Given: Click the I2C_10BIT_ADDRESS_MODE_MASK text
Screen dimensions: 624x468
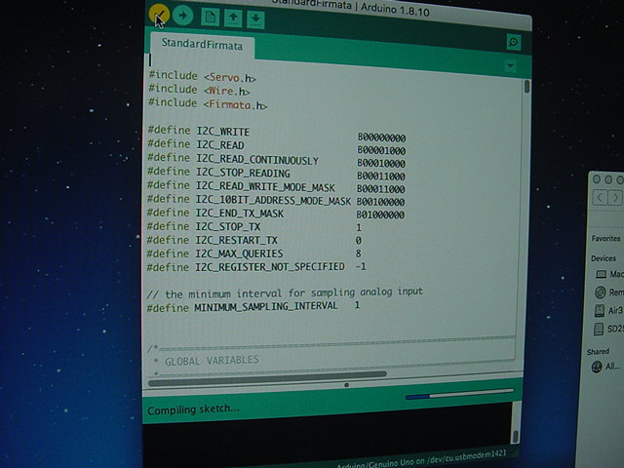Looking at the screenshot, I should pyautogui.click(x=273, y=200).
